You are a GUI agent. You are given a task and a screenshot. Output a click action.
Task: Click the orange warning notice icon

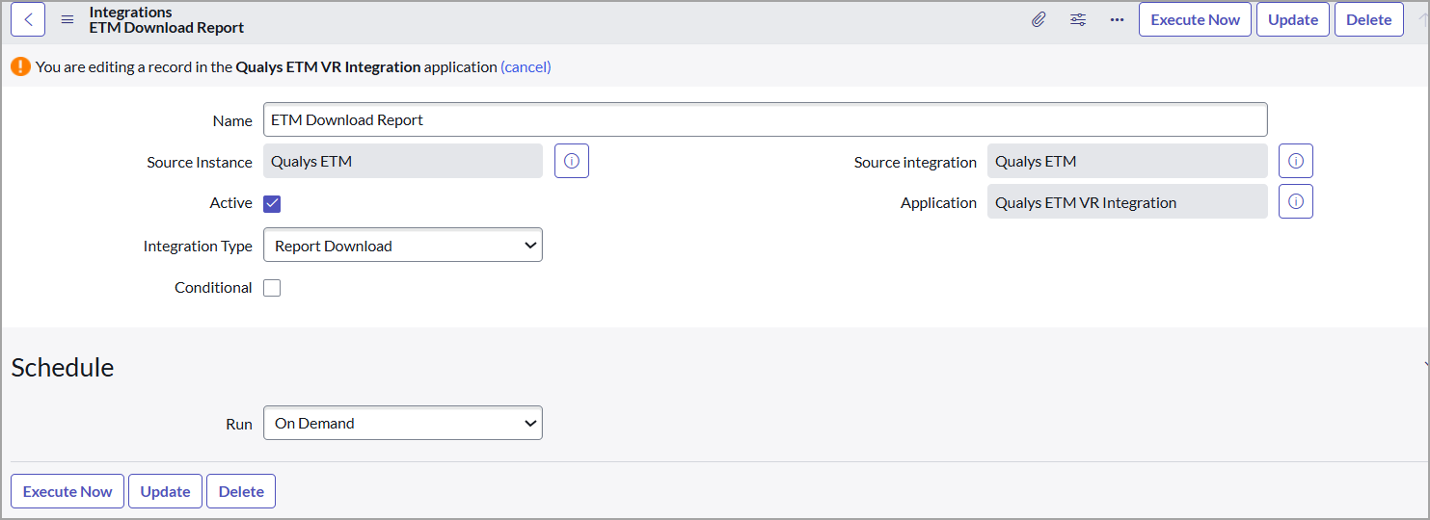click(20, 66)
